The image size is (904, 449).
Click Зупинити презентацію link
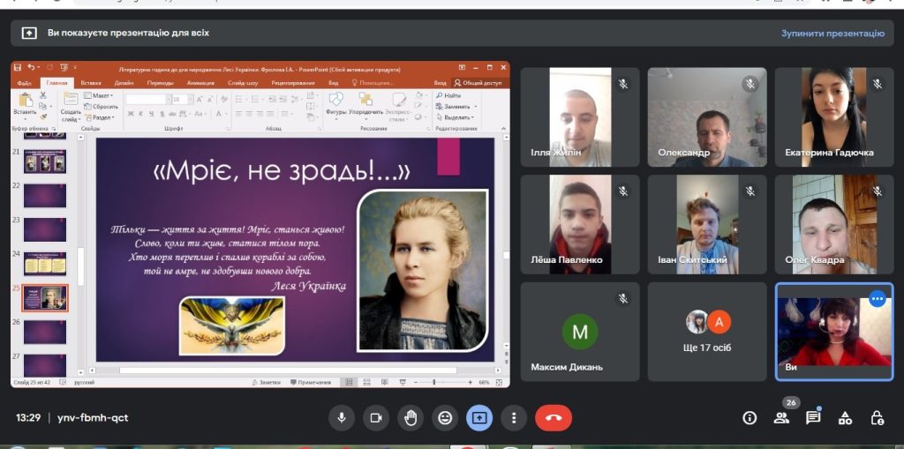[832, 34]
